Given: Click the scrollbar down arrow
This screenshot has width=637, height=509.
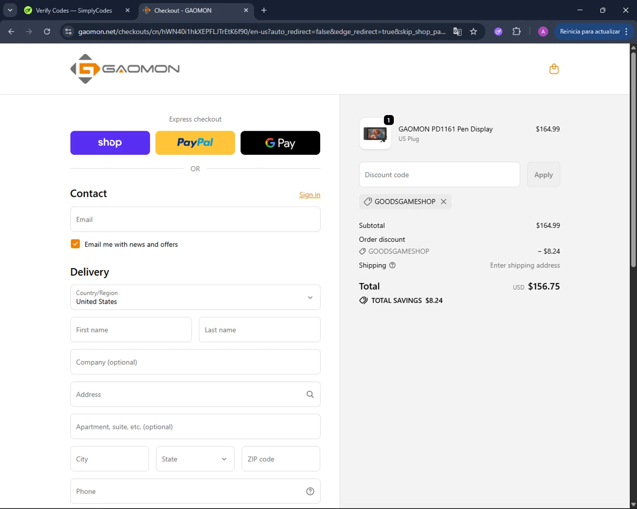Looking at the screenshot, I should [x=633, y=505].
